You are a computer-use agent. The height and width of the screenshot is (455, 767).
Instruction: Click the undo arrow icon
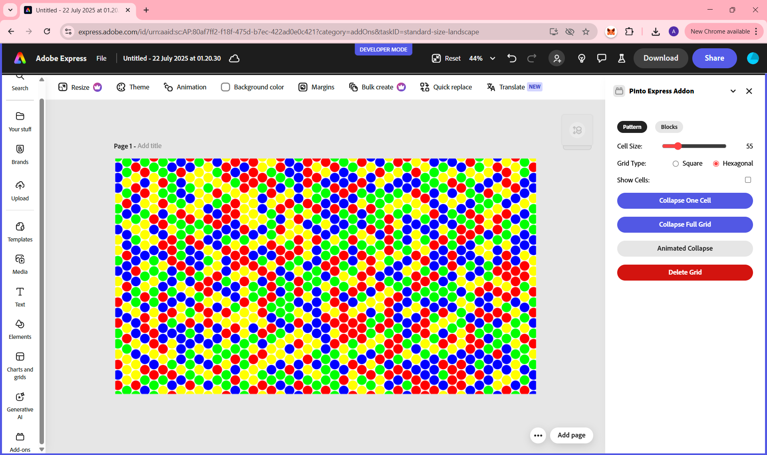511,58
